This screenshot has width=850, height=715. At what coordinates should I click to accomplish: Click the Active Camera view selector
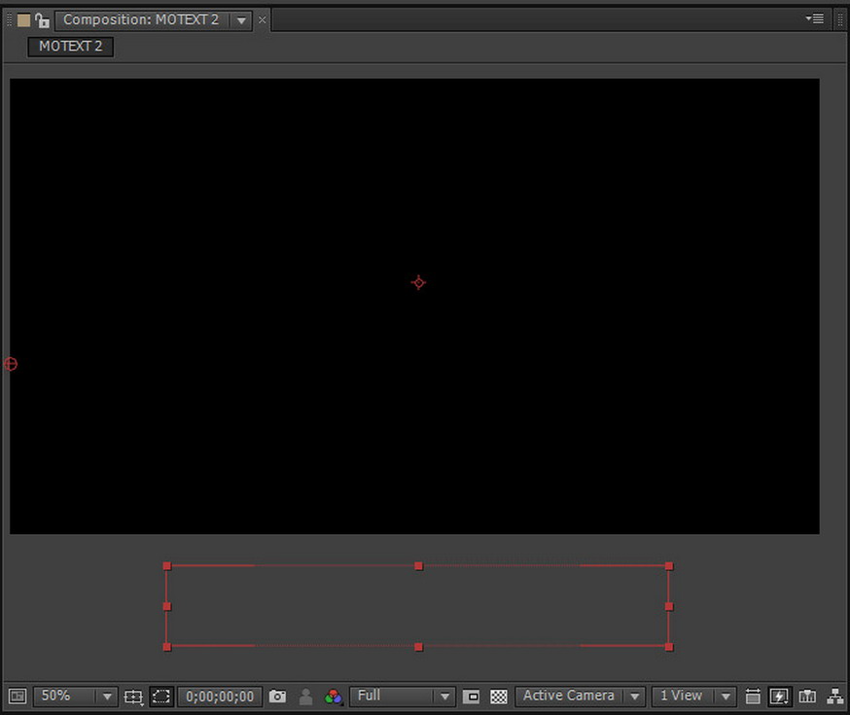[567, 697]
